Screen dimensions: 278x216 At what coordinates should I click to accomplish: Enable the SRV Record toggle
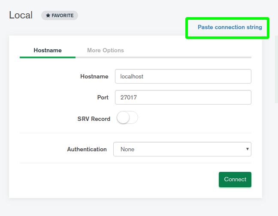127,118
